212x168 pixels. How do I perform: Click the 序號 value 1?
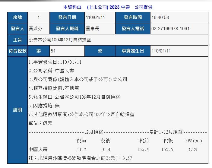(39, 17)
